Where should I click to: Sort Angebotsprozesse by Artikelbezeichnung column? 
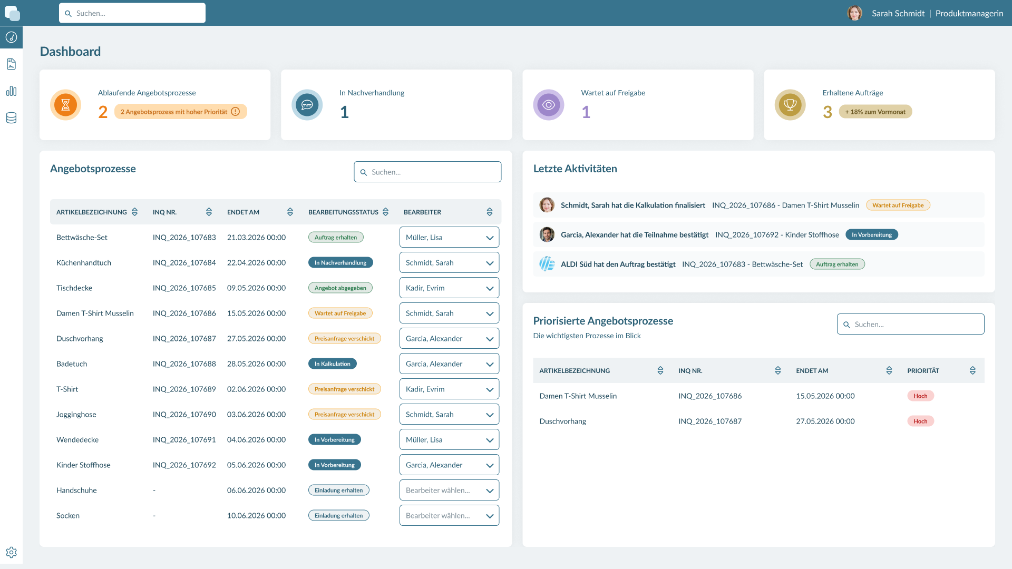point(134,212)
